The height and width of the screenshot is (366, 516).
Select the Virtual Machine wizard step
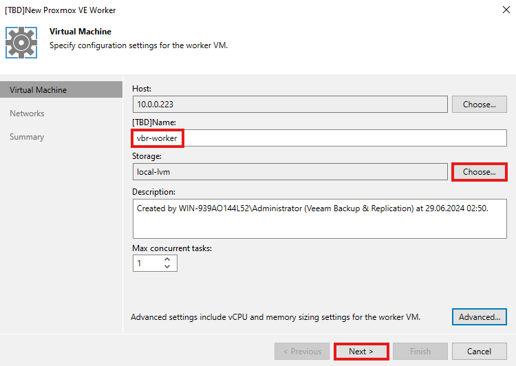click(x=61, y=89)
